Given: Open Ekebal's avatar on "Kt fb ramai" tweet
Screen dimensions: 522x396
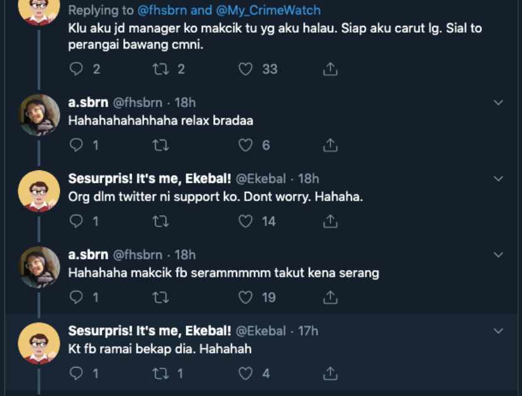Looking at the screenshot, I should [39, 343].
